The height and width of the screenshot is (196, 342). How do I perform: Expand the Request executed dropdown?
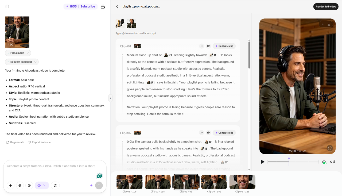22,62
